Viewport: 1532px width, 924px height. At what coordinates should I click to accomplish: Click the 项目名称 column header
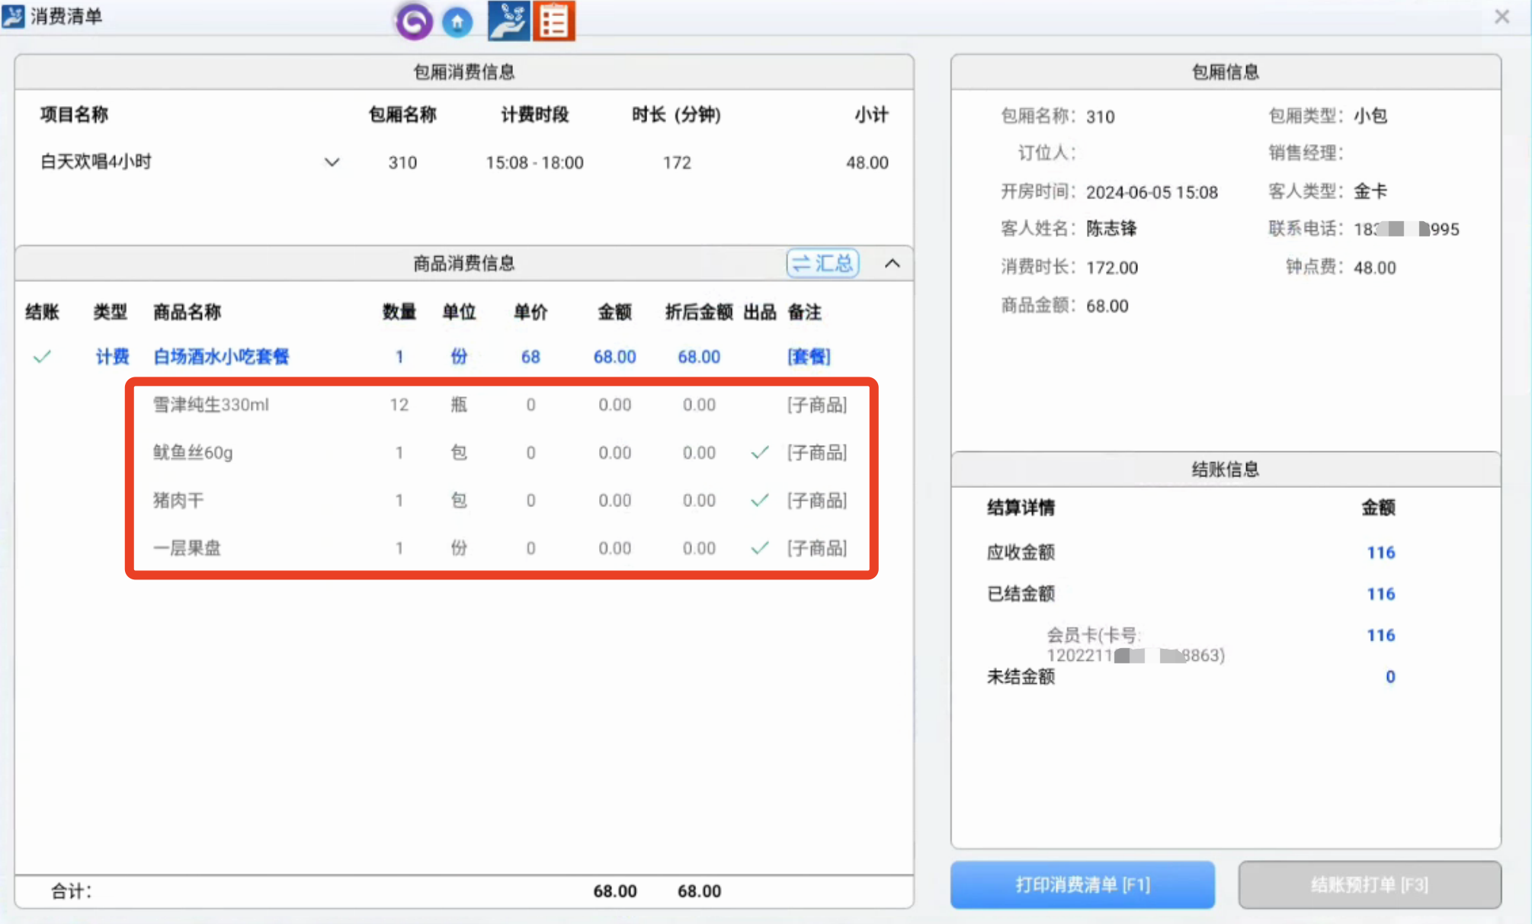[x=74, y=114]
